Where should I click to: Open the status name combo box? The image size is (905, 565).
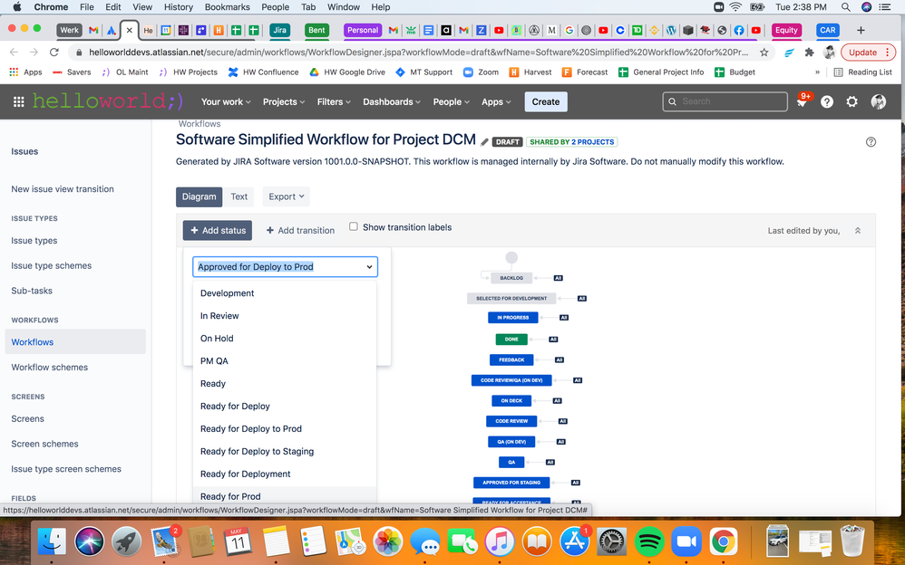pos(285,267)
